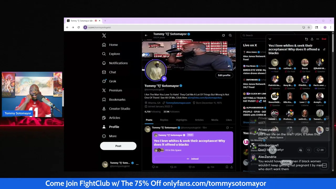The height and width of the screenshot is (189, 336).
Task: Expand the More menu in the sidebar
Action: [x=110, y=136]
